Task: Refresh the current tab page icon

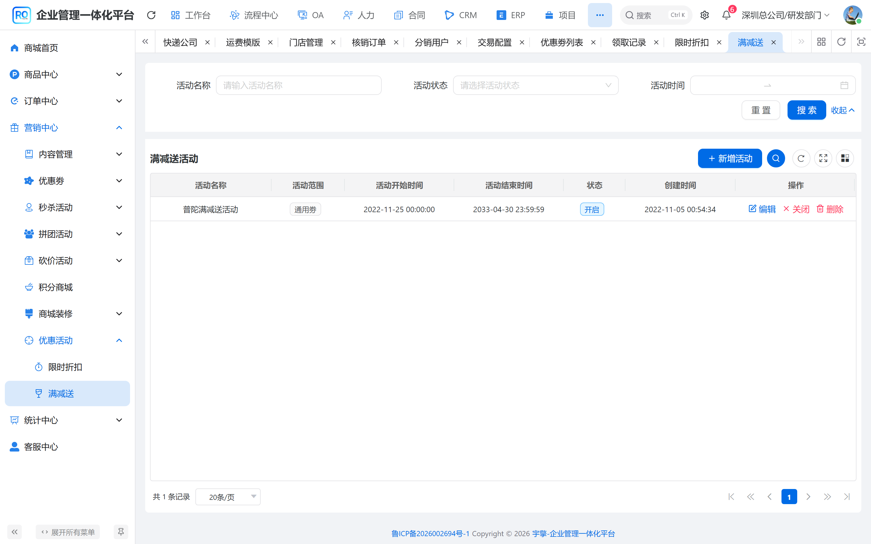Action: (x=841, y=42)
